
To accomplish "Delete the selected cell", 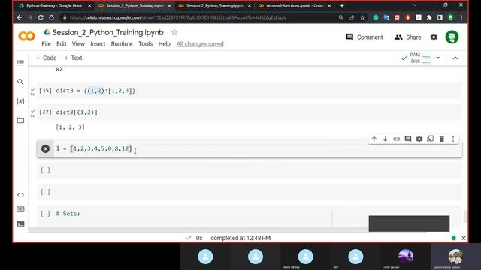I will (x=442, y=139).
